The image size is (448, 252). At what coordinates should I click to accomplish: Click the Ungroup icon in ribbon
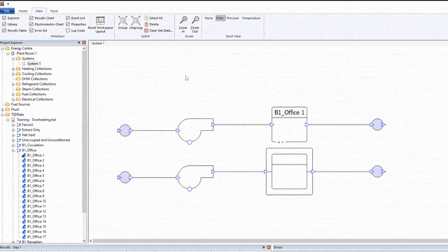click(x=136, y=20)
